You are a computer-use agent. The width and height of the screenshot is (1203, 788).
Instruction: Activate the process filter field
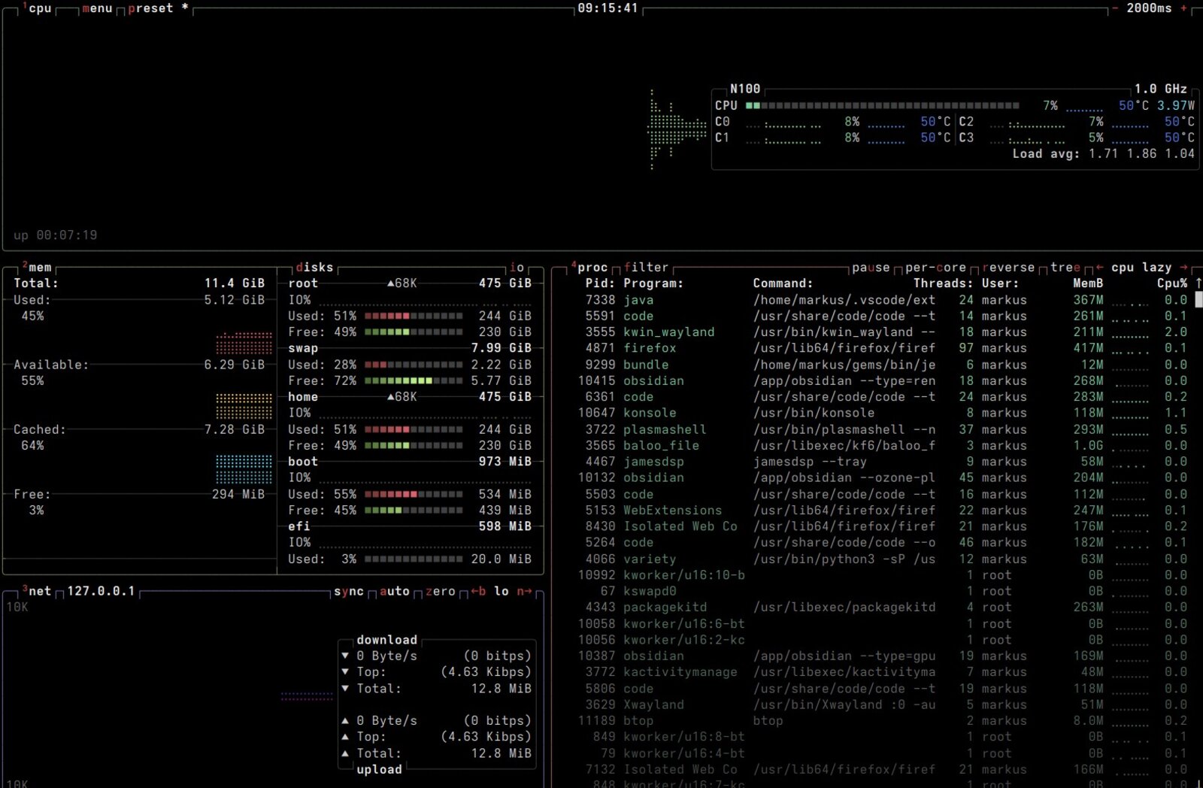646,267
